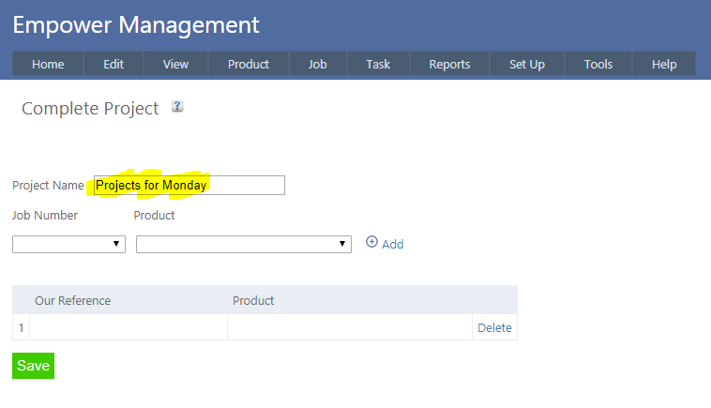Click the Job menu item
The width and height of the screenshot is (711, 408).
318,64
